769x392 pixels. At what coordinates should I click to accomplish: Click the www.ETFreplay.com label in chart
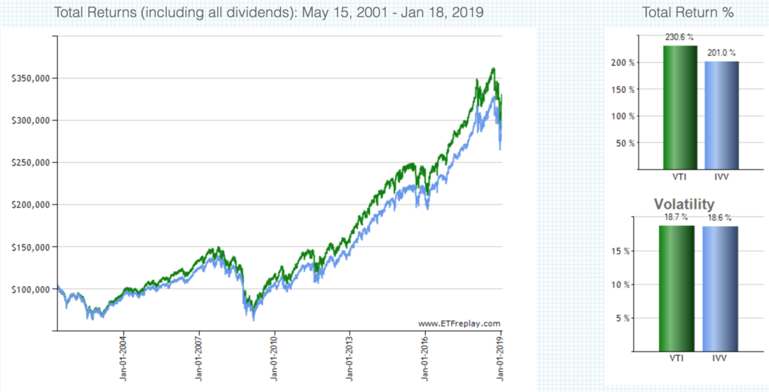click(x=459, y=324)
